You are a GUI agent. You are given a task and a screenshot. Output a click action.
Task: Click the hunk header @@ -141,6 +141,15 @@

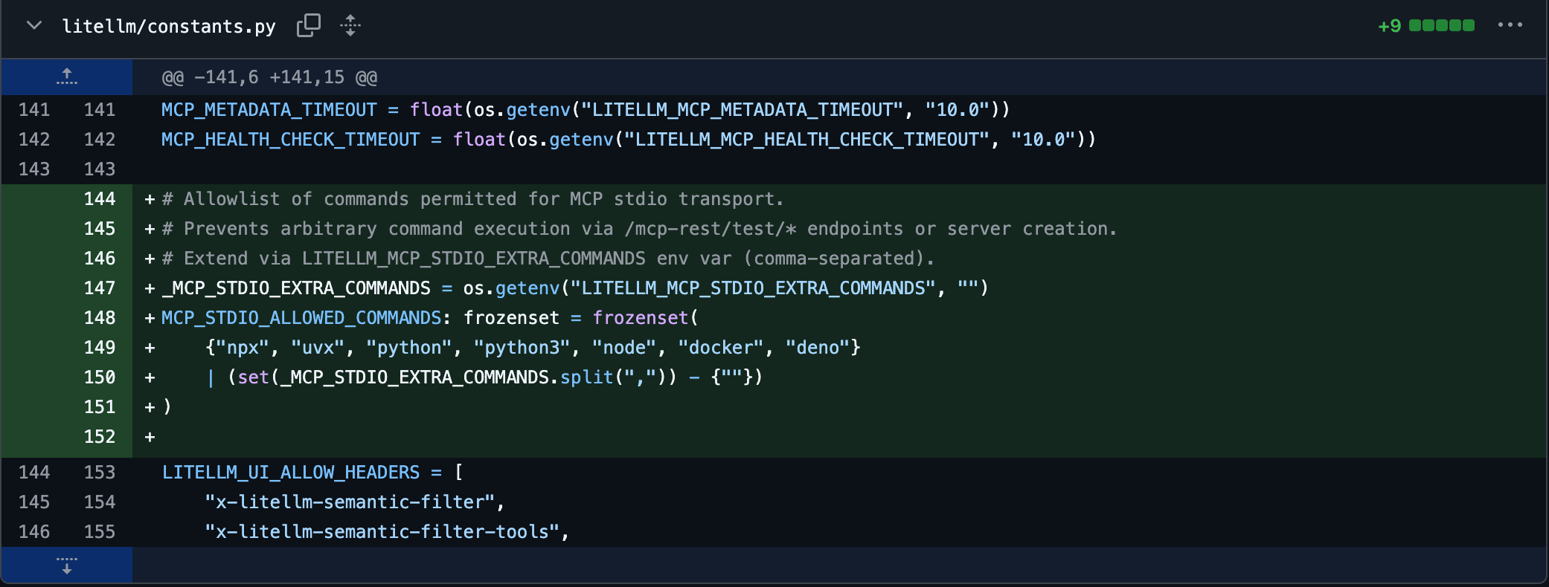click(x=269, y=77)
